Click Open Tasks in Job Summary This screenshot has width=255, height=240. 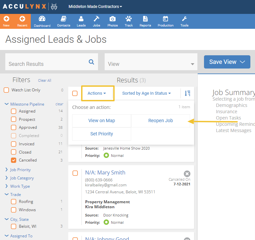click(x=228, y=118)
